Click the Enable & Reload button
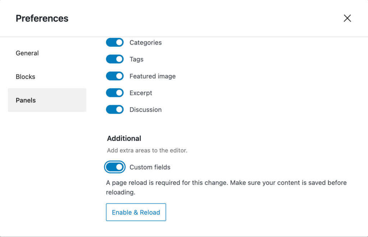Image resolution: width=368 pixels, height=237 pixels. (136, 212)
